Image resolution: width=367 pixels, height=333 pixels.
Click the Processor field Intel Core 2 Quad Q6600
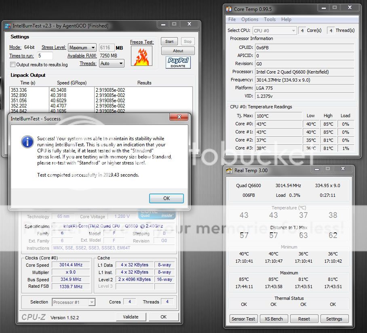[x=304, y=72]
